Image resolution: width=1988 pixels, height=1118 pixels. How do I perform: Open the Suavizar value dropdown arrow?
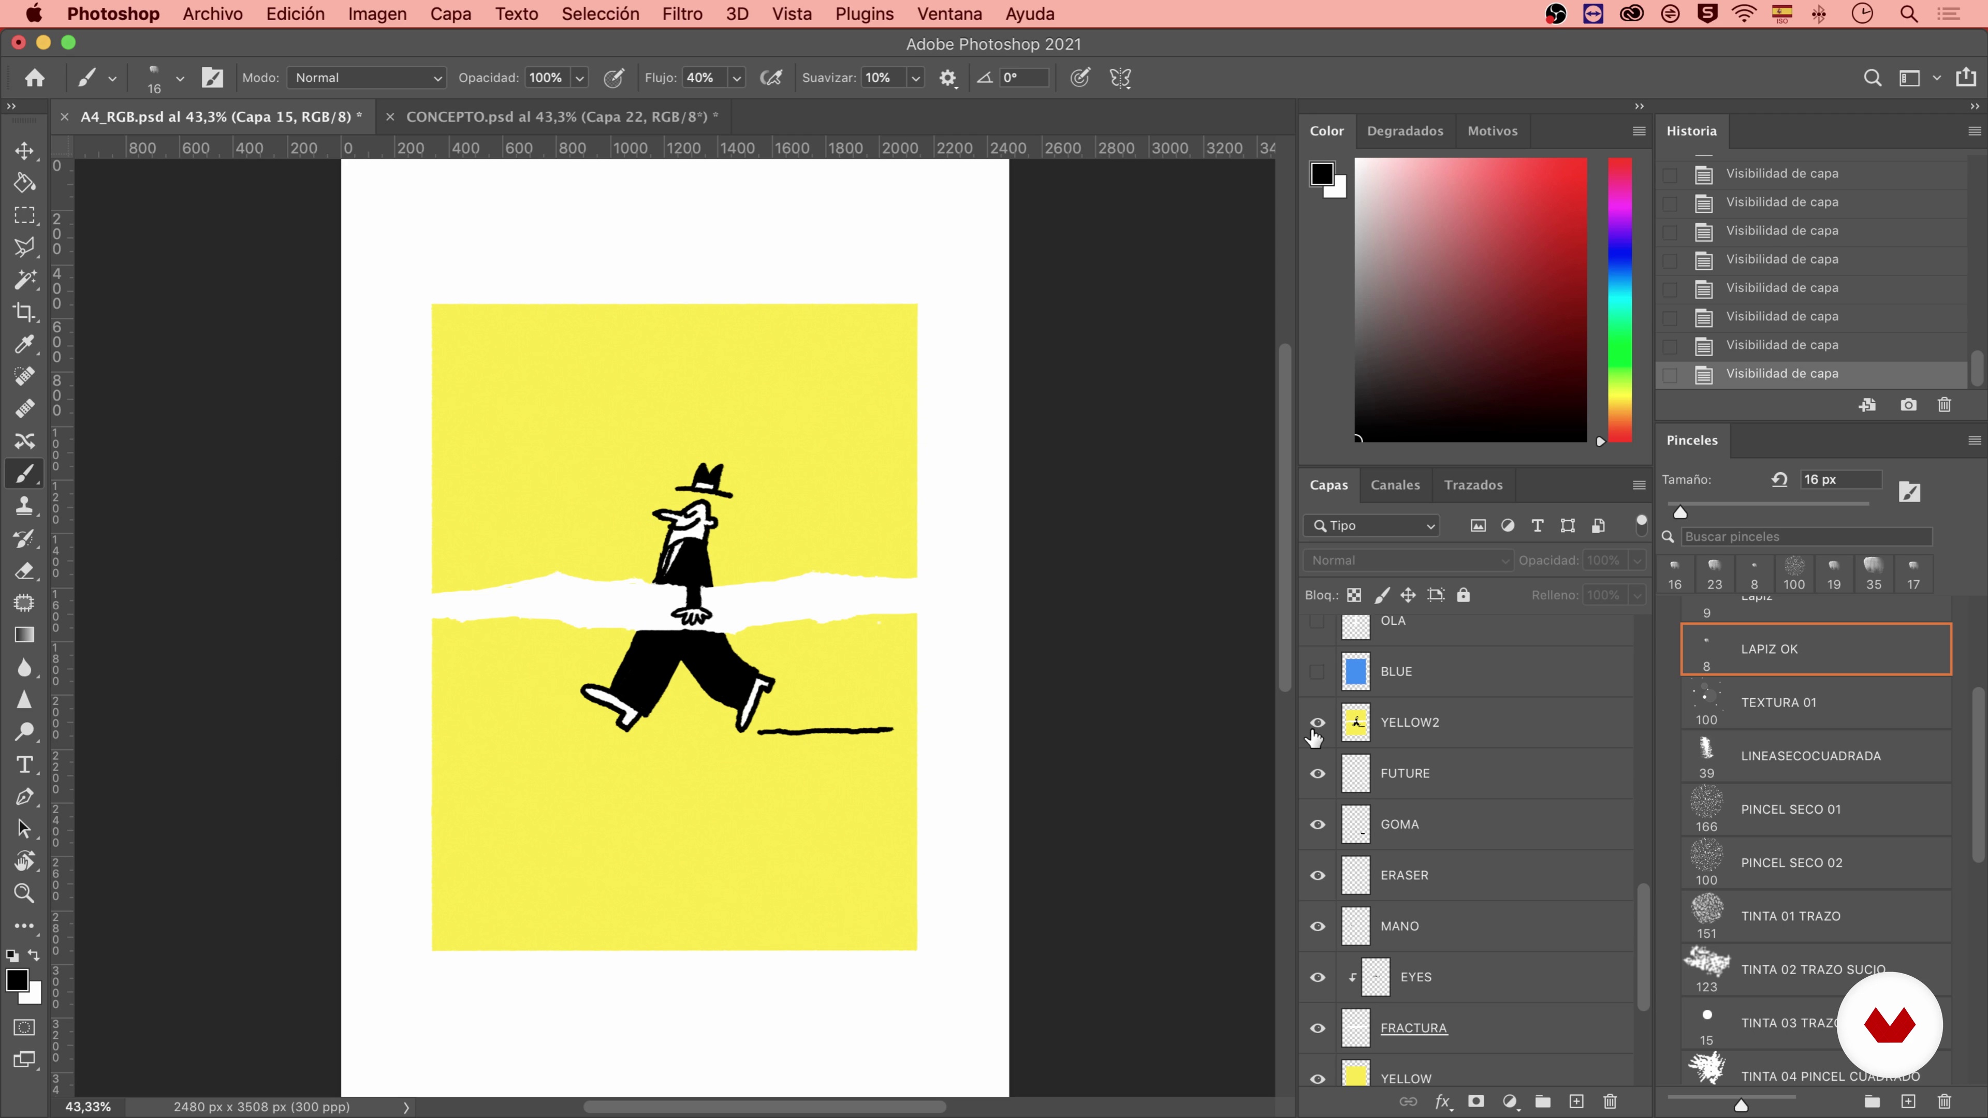915,78
